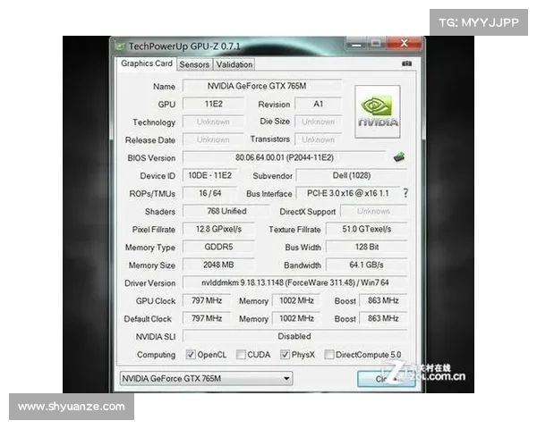The width and height of the screenshot is (537, 429).
Task: Click the NVIDIA logo image
Action: (379, 113)
